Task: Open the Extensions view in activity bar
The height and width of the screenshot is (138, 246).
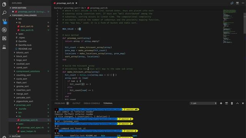Action: point(4,38)
